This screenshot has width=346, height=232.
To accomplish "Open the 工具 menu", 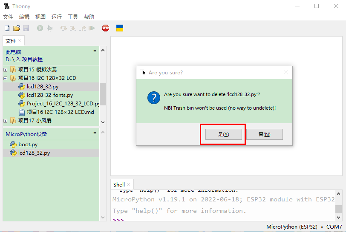I will pos(73,17).
